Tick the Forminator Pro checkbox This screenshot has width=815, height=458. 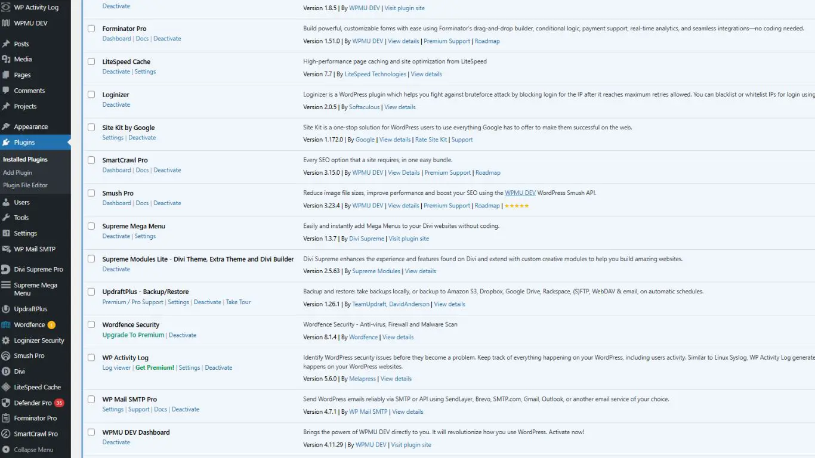pyautogui.click(x=91, y=28)
